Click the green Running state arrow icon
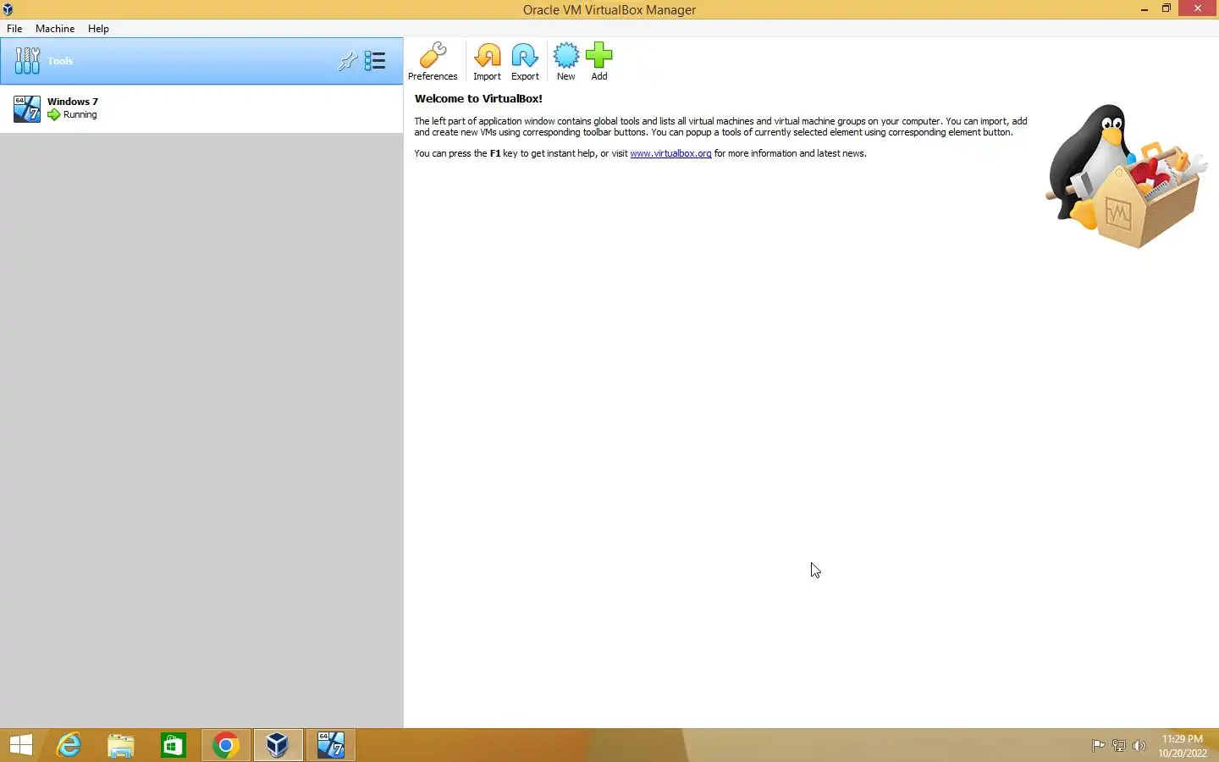Screen dimensions: 1219x762 coord(54,115)
